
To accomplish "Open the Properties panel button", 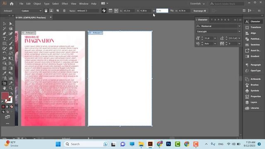I will click(x=253, y=96).
